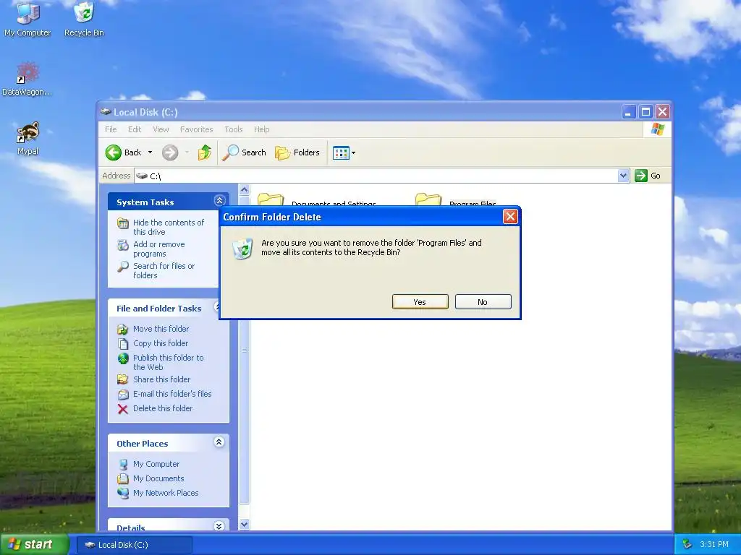Close the Confirm Folder Delete dialog

tap(510, 217)
